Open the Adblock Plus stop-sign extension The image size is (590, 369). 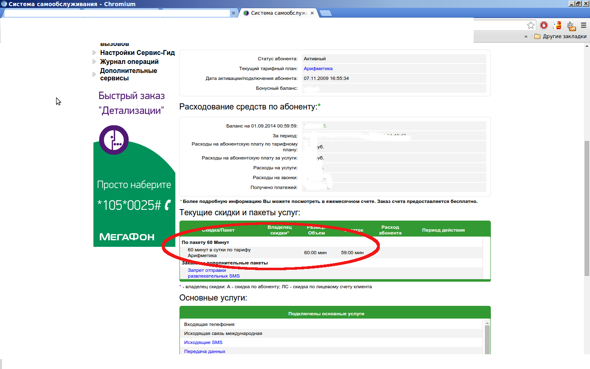click(x=544, y=25)
